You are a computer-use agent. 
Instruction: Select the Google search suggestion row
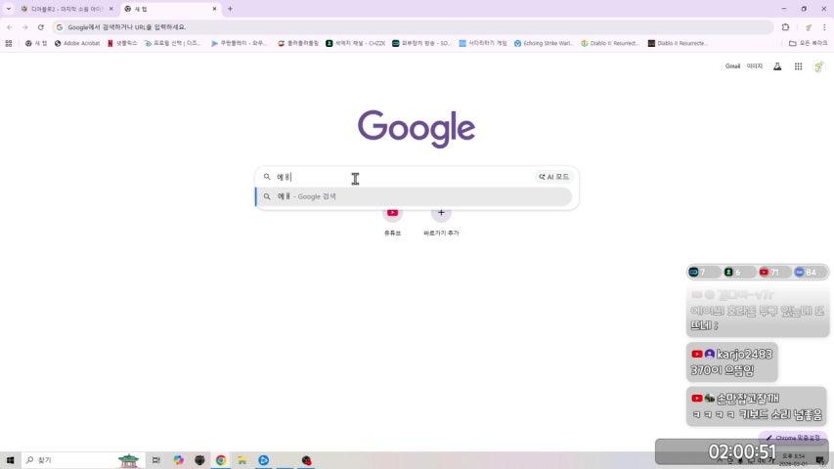click(x=414, y=196)
